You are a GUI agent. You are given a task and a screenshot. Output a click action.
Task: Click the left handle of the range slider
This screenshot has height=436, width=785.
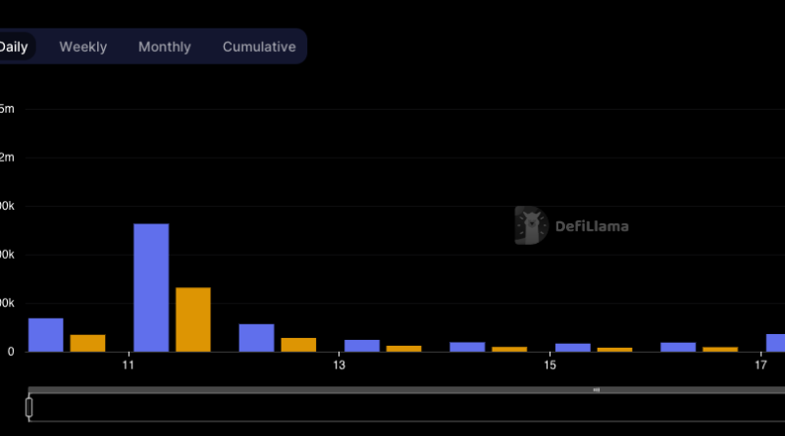tap(29, 408)
